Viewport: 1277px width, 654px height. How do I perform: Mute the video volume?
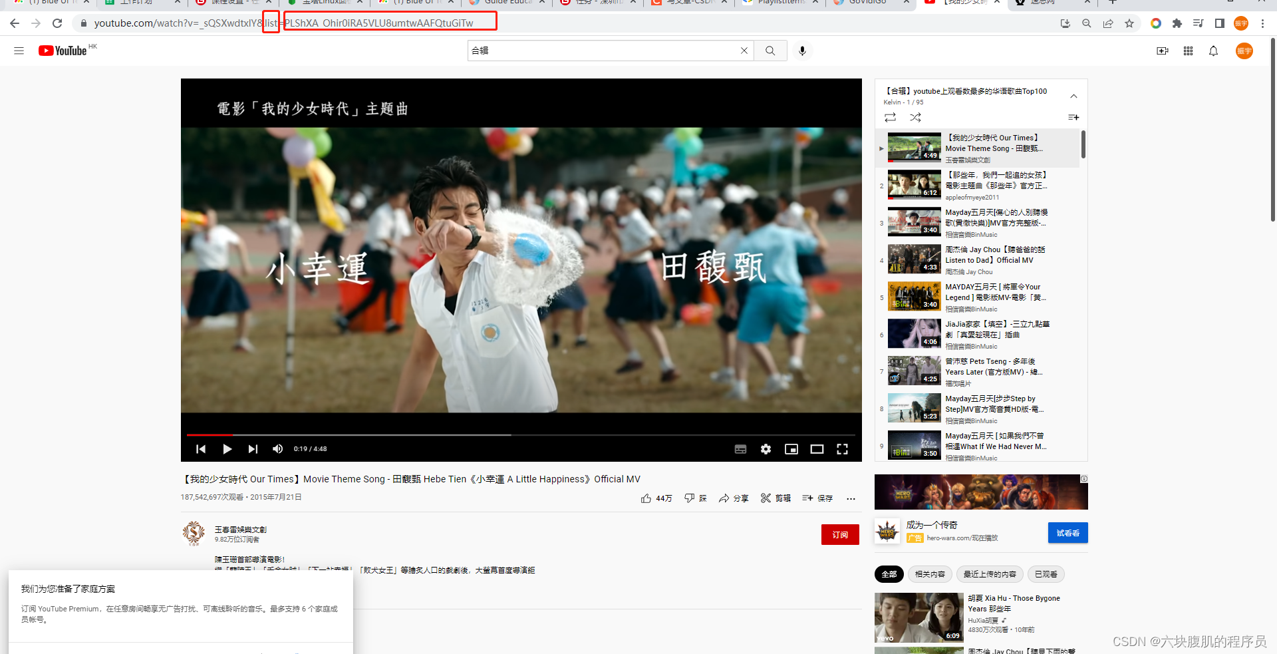(x=278, y=449)
